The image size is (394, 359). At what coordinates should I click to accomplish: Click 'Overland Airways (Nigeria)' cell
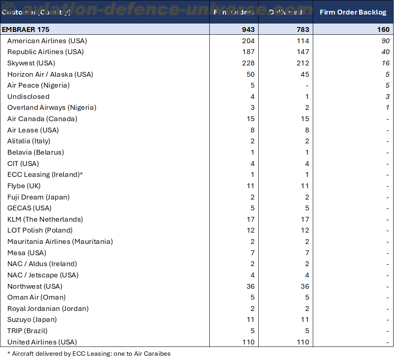pos(52,108)
